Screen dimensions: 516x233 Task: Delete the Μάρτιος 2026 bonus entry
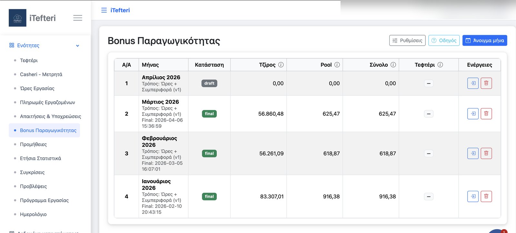pos(486,114)
